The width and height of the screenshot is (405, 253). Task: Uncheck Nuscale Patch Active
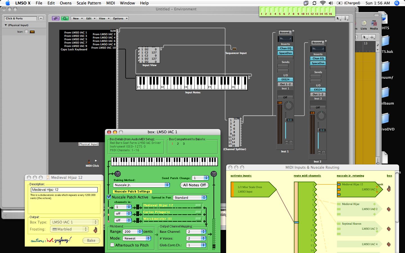point(109,197)
